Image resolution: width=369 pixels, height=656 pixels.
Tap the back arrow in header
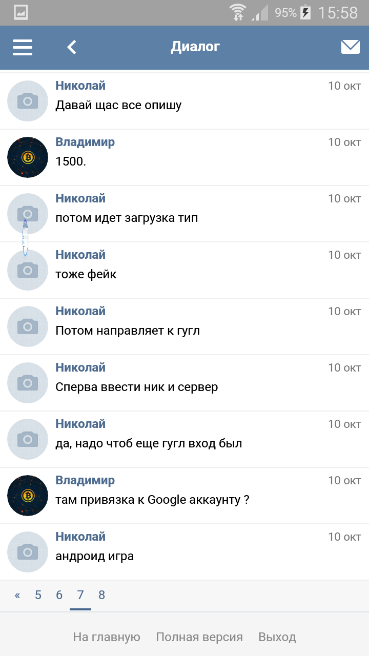(72, 47)
